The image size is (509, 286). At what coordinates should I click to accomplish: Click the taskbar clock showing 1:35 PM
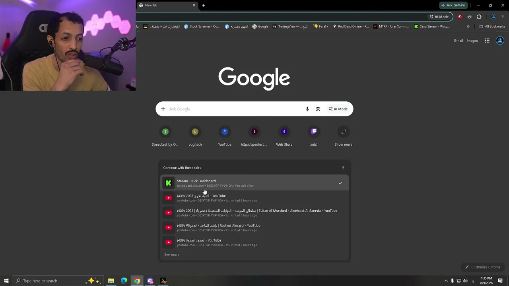pos(486,281)
